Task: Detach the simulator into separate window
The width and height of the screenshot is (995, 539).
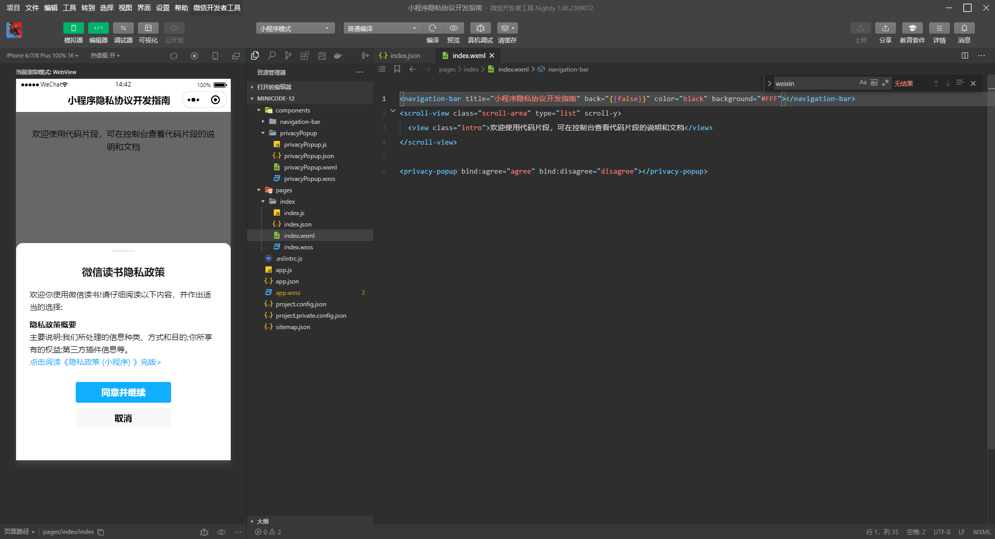Action: (x=236, y=56)
